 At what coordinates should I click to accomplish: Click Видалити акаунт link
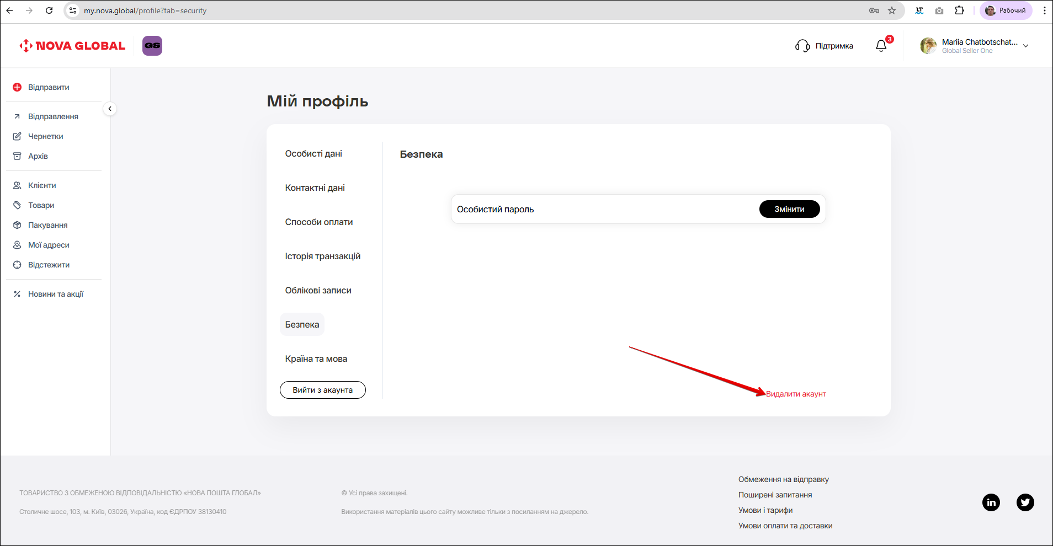[796, 394]
